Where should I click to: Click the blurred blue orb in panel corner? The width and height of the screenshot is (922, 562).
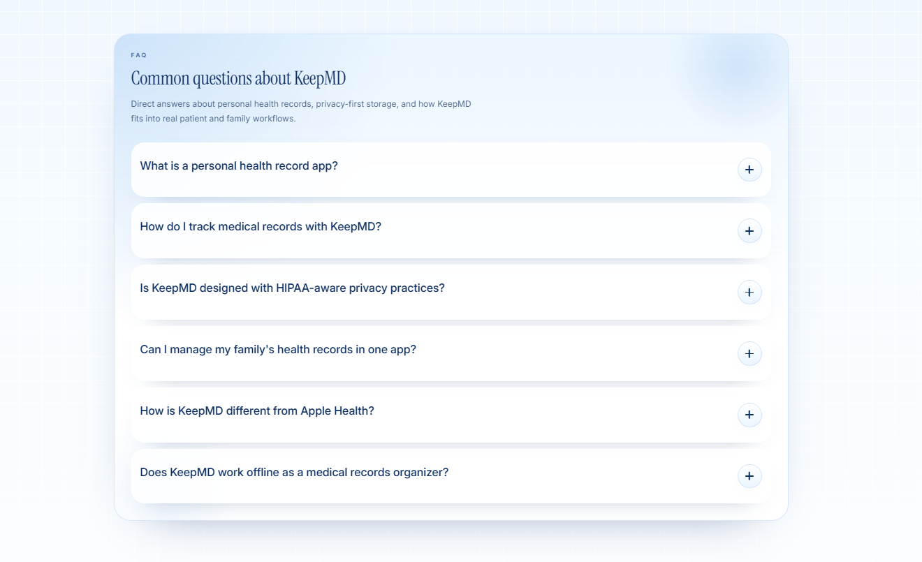coord(737,70)
